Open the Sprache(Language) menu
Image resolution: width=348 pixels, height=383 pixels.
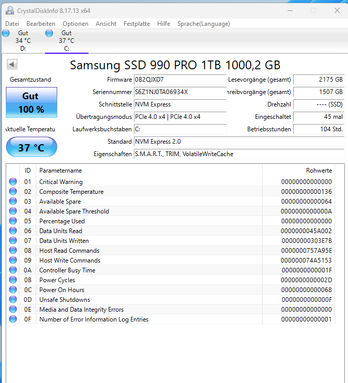click(x=204, y=24)
